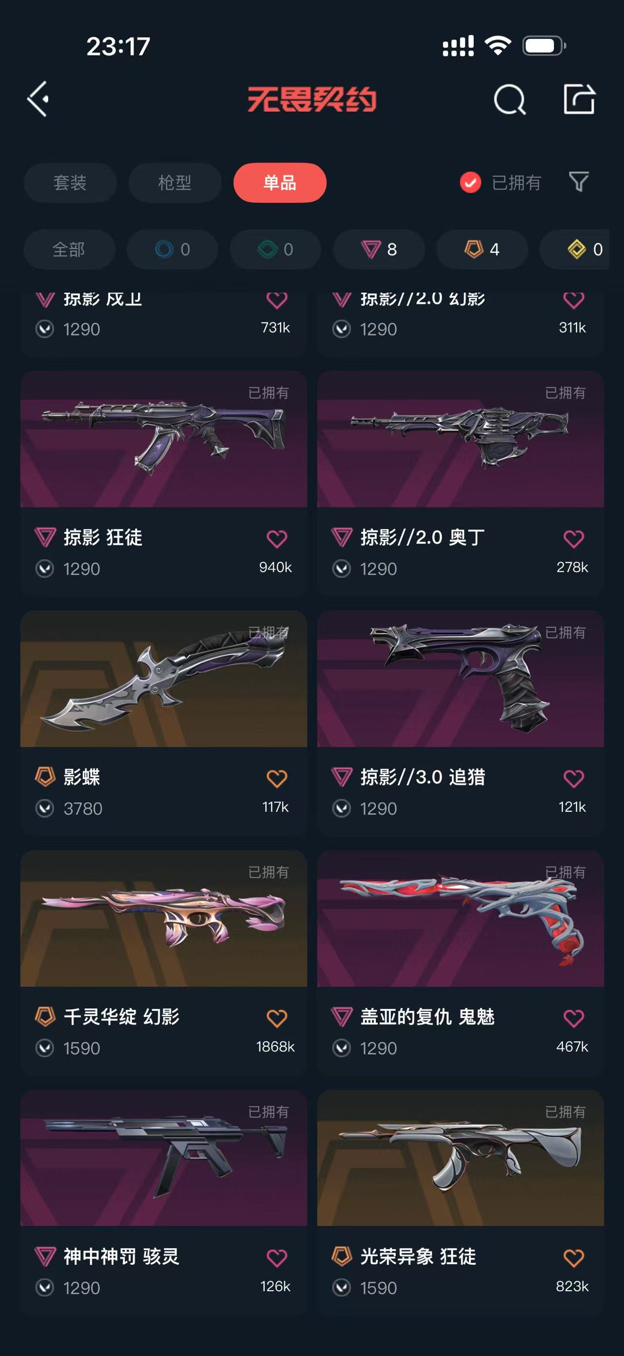Favorite the 掠影 狂徒 skin heart
The height and width of the screenshot is (1356, 624).
click(277, 538)
